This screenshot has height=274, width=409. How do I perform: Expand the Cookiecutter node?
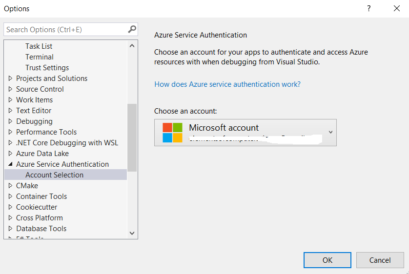[x=10, y=207]
